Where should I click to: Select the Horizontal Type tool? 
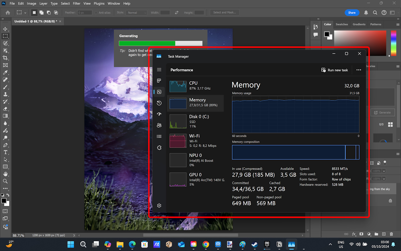coord(5,152)
